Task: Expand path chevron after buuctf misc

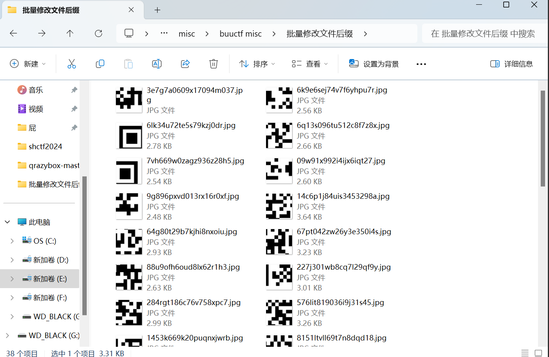Action: click(x=274, y=34)
